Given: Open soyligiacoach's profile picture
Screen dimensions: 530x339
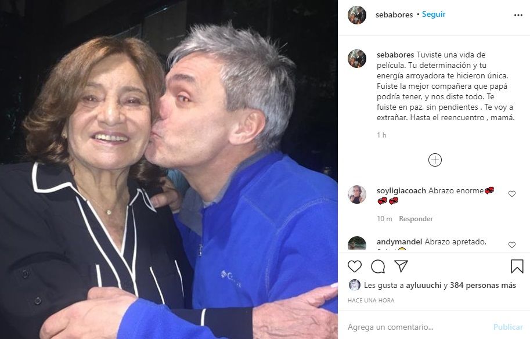Looking at the screenshot, I should click(x=357, y=194).
